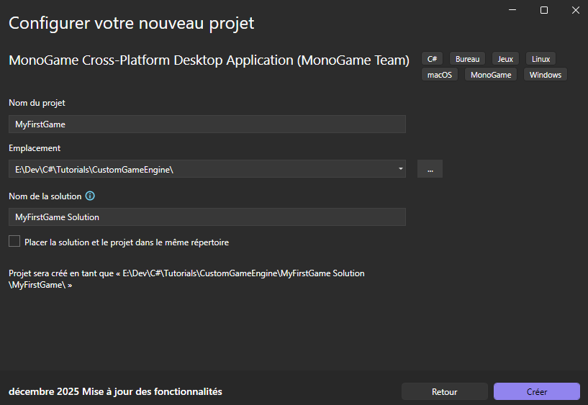Focus the Emplacement path combo box

click(207, 169)
